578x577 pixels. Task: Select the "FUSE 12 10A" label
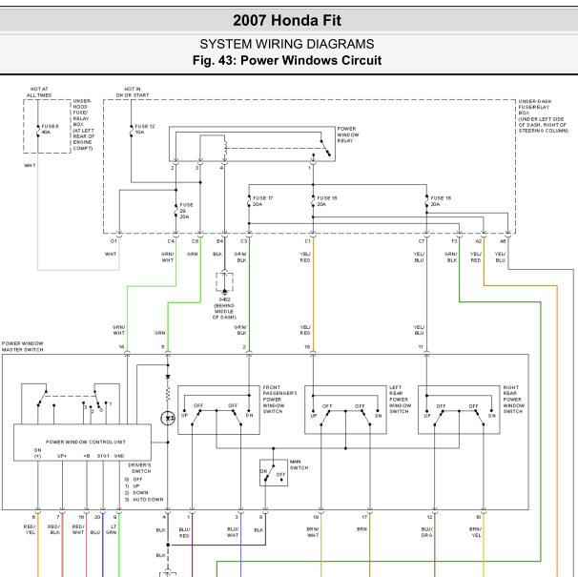pyautogui.click(x=145, y=129)
